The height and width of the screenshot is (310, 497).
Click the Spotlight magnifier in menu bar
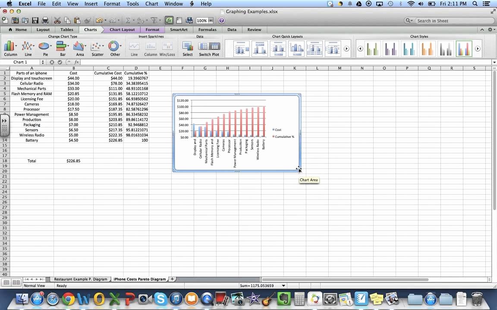click(475, 4)
